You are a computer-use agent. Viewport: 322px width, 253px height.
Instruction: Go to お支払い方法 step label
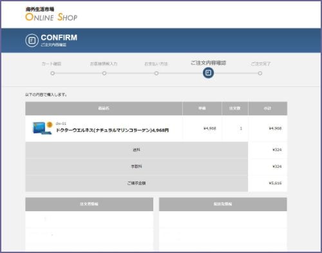coord(156,64)
